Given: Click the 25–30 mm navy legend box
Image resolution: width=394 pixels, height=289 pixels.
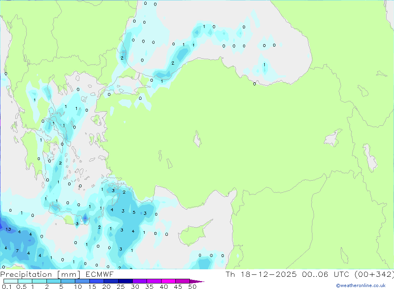Looking at the screenshot, I should [125, 281].
